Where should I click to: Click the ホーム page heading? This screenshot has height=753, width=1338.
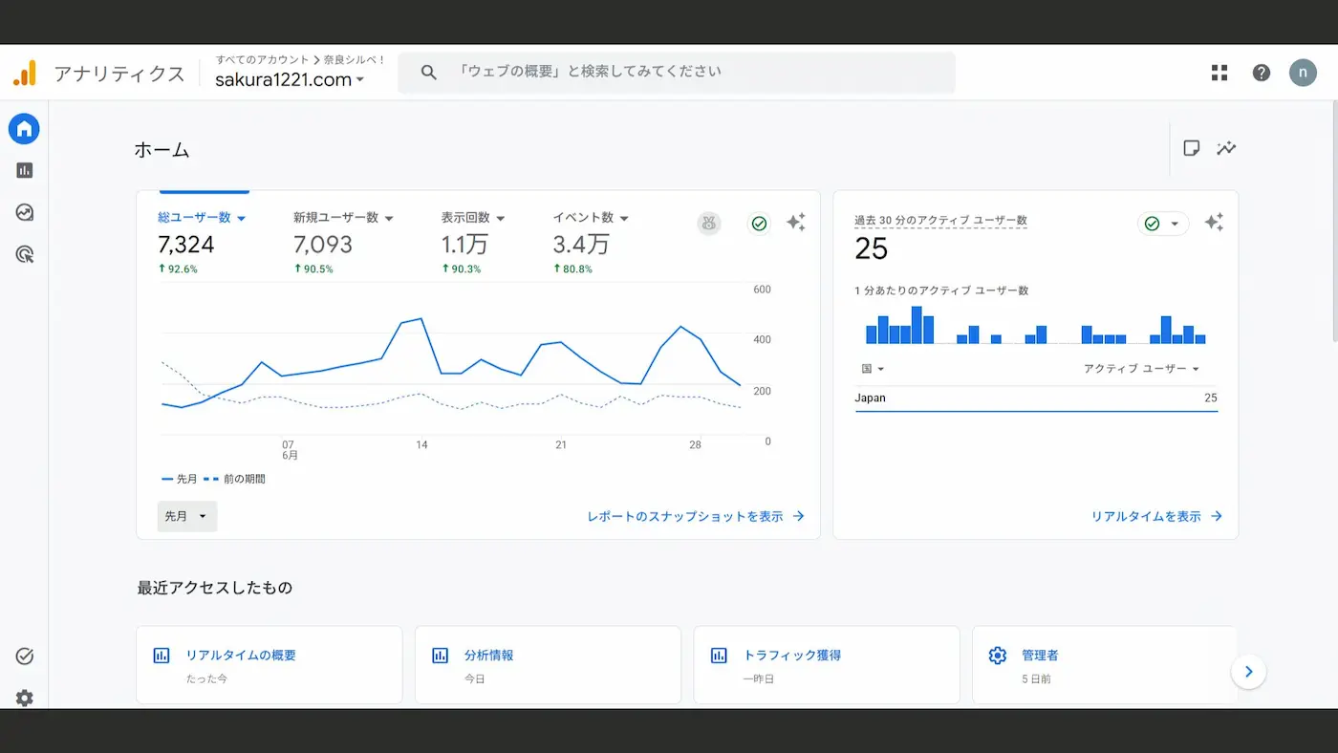pyautogui.click(x=162, y=150)
